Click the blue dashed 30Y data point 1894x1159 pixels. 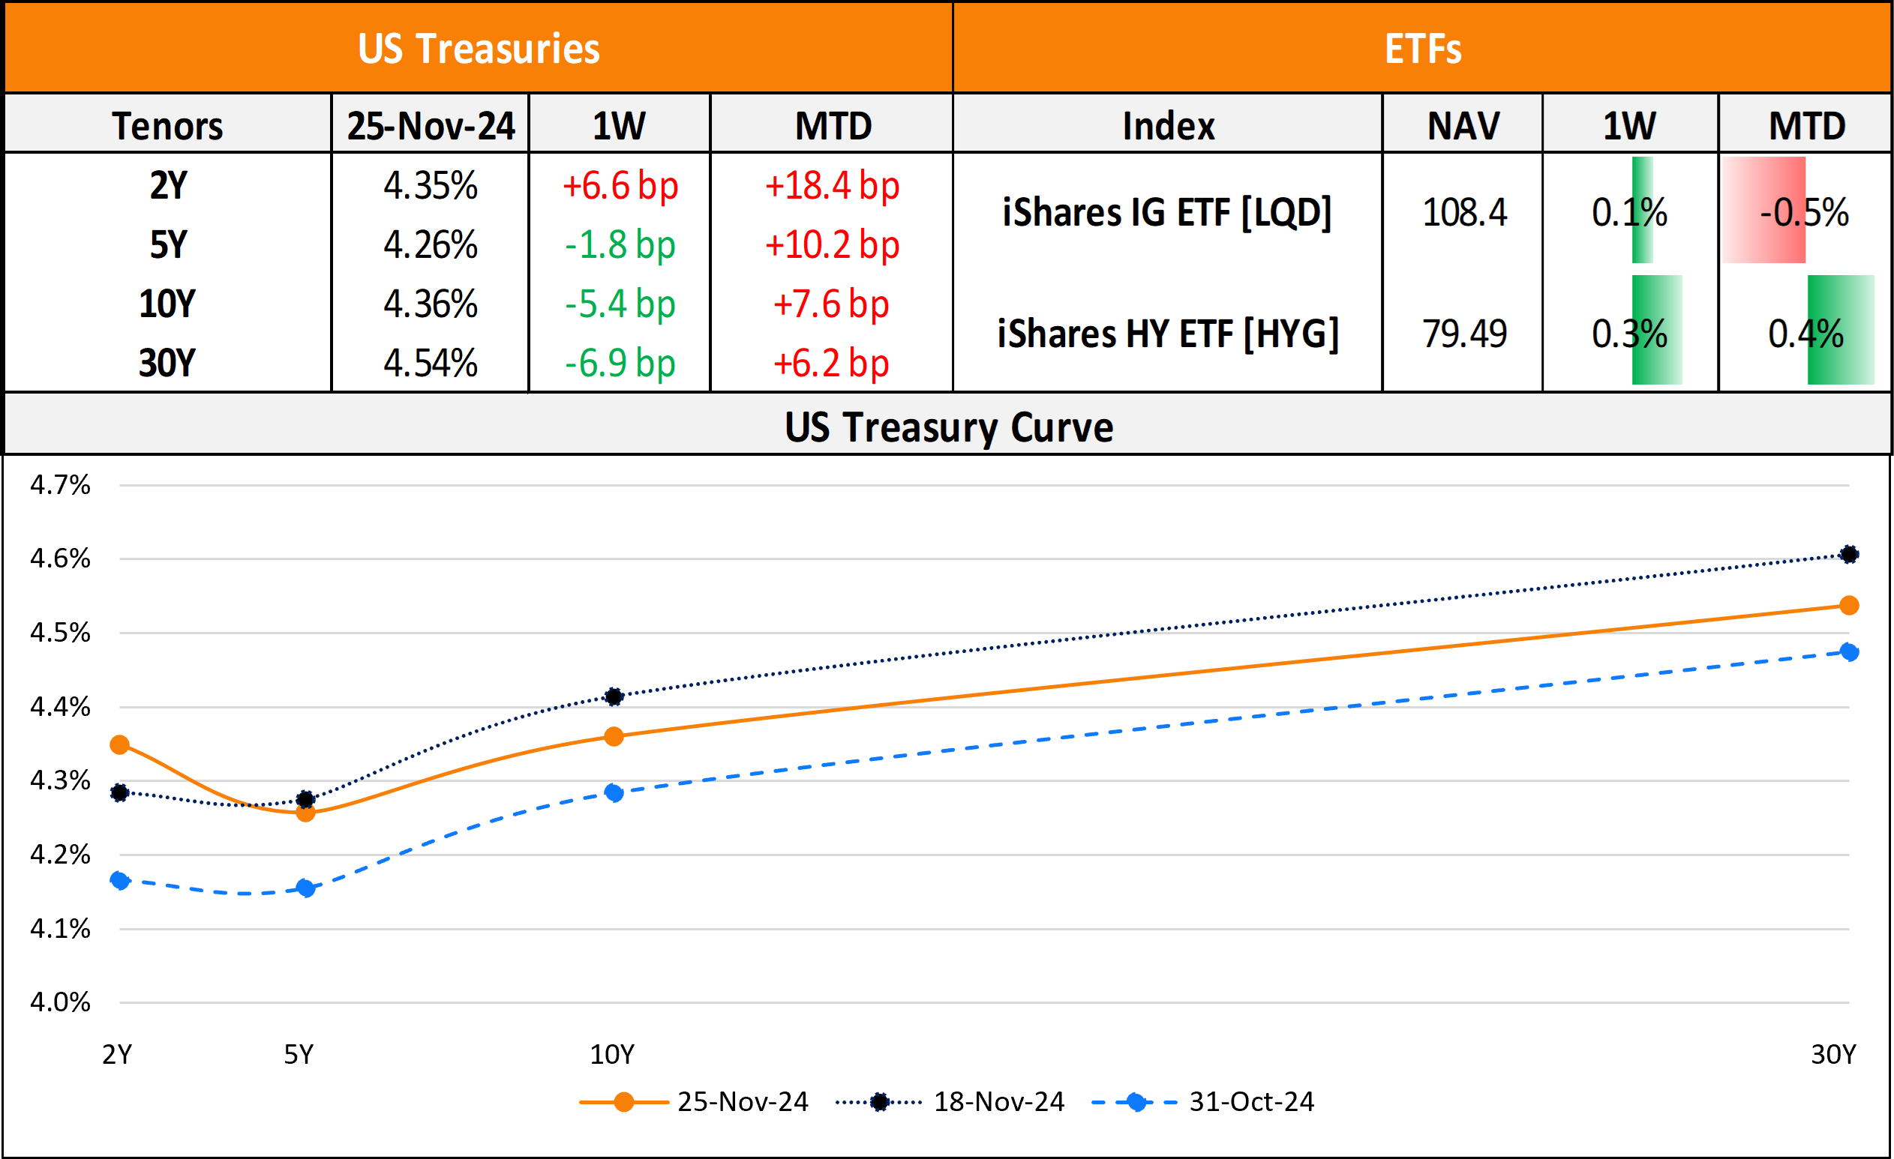click(x=1850, y=652)
